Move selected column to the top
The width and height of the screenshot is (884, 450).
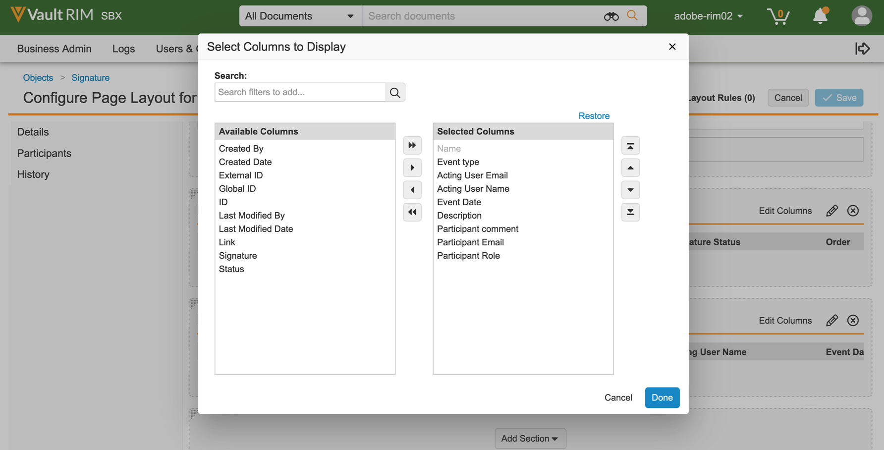(x=630, y=145)
